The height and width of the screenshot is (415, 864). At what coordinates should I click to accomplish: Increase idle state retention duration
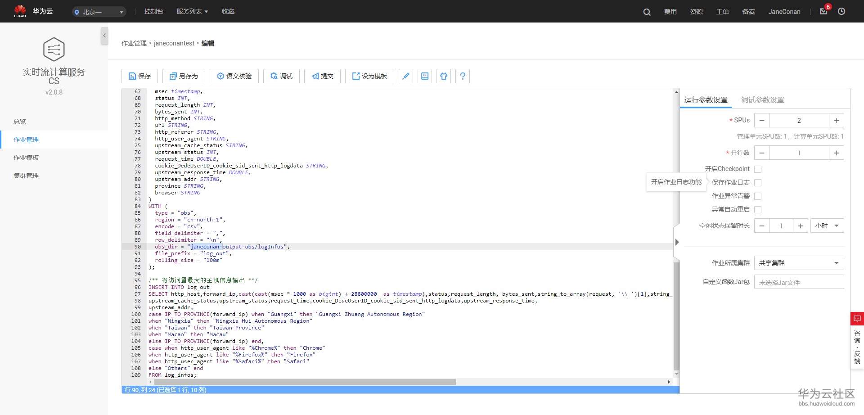tap(801, 226)
